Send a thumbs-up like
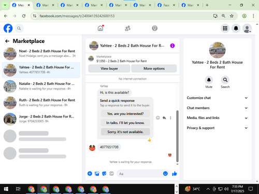Viewport: 259px width, 194px height. point(175,173)
